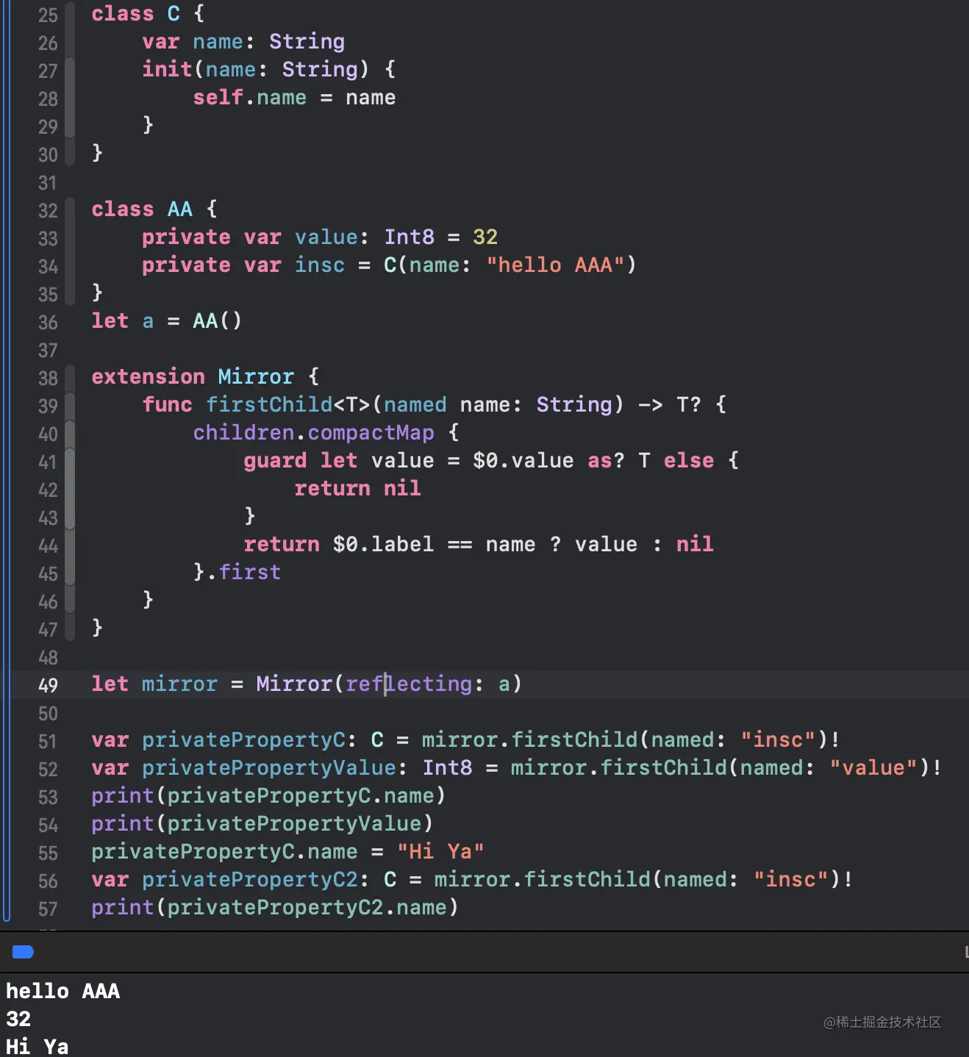The image size is (969, 1057).
Task: Click "private var insc" on line 34
Action: [x=243, y=265]
